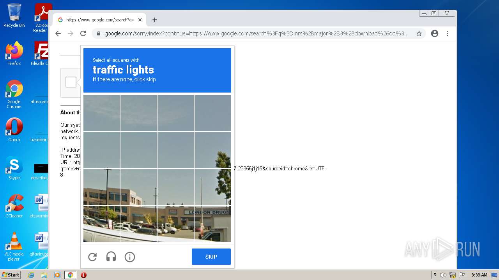Reload the captcha challenge images
499x280 pixels.
pyautogui.click(x=92, y=257)
